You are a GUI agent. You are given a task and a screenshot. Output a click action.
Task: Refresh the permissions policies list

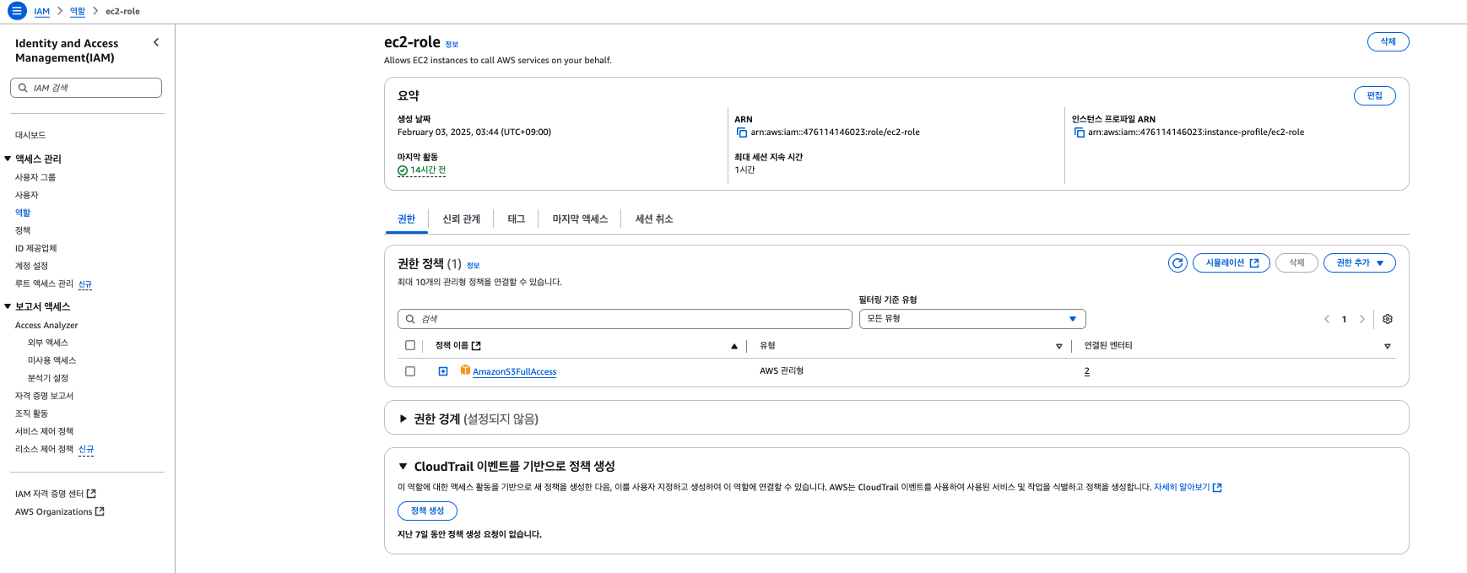point(1177,263)
